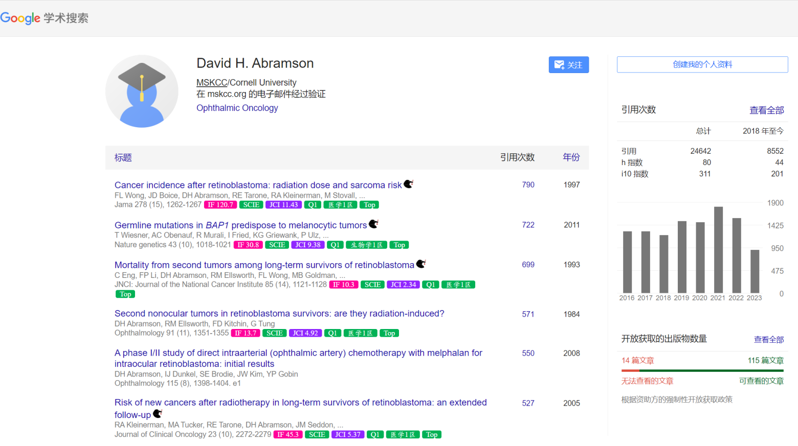
Task: Click the icon beside the Cancer incidence title
Action: [408, 184]
